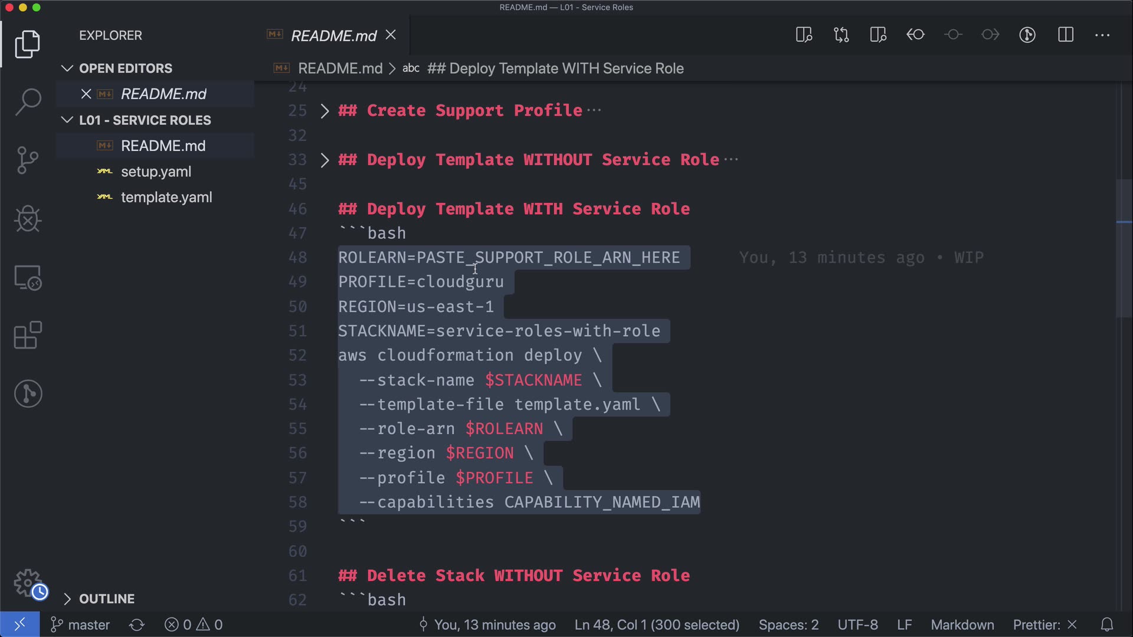
Task: Open the Search view in activity bar
Action: coord(28,101)
